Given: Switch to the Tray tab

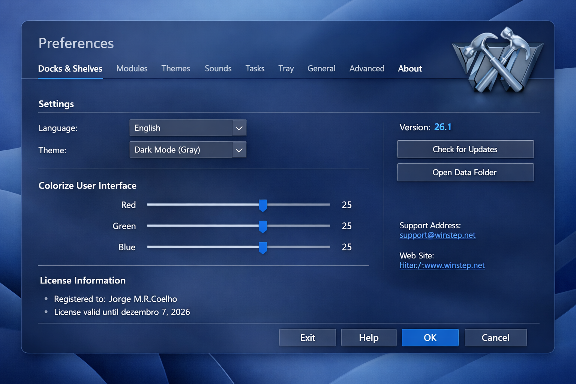Looking at the screenshot, I should click(286, 69).
